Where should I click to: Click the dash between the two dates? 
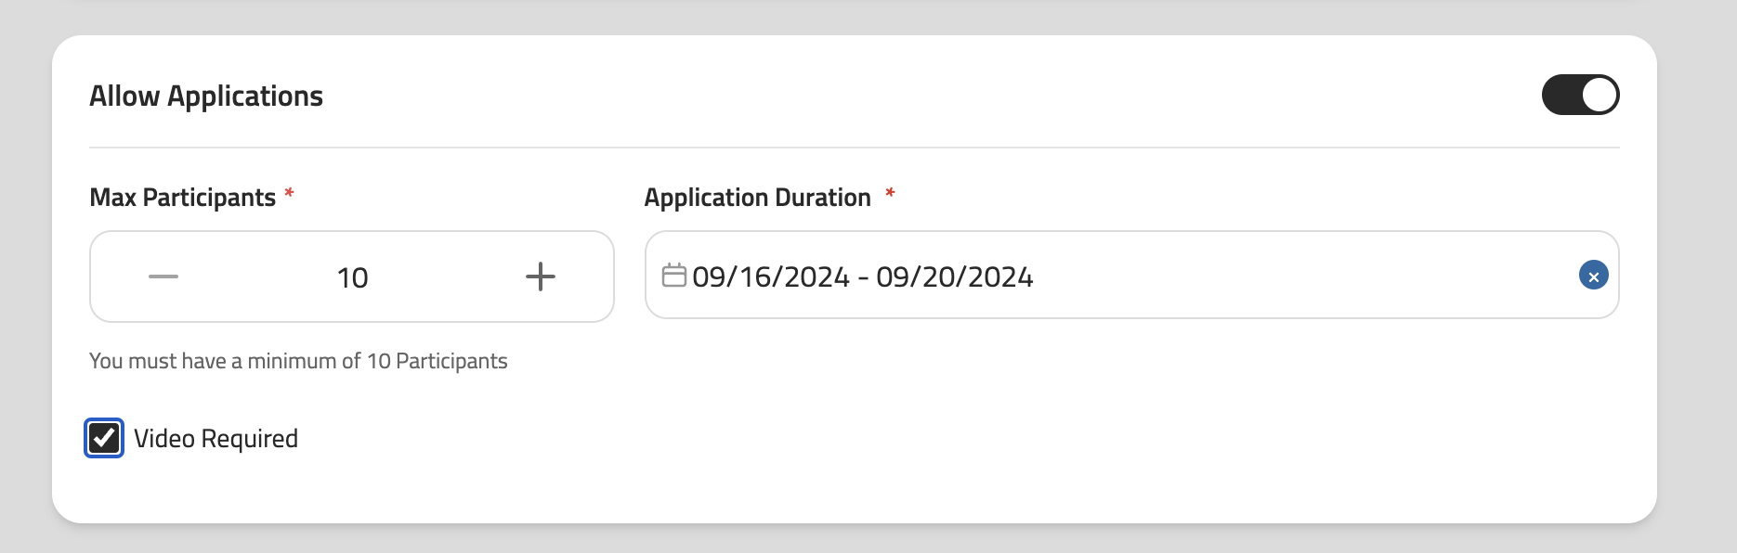coord(863,277)
